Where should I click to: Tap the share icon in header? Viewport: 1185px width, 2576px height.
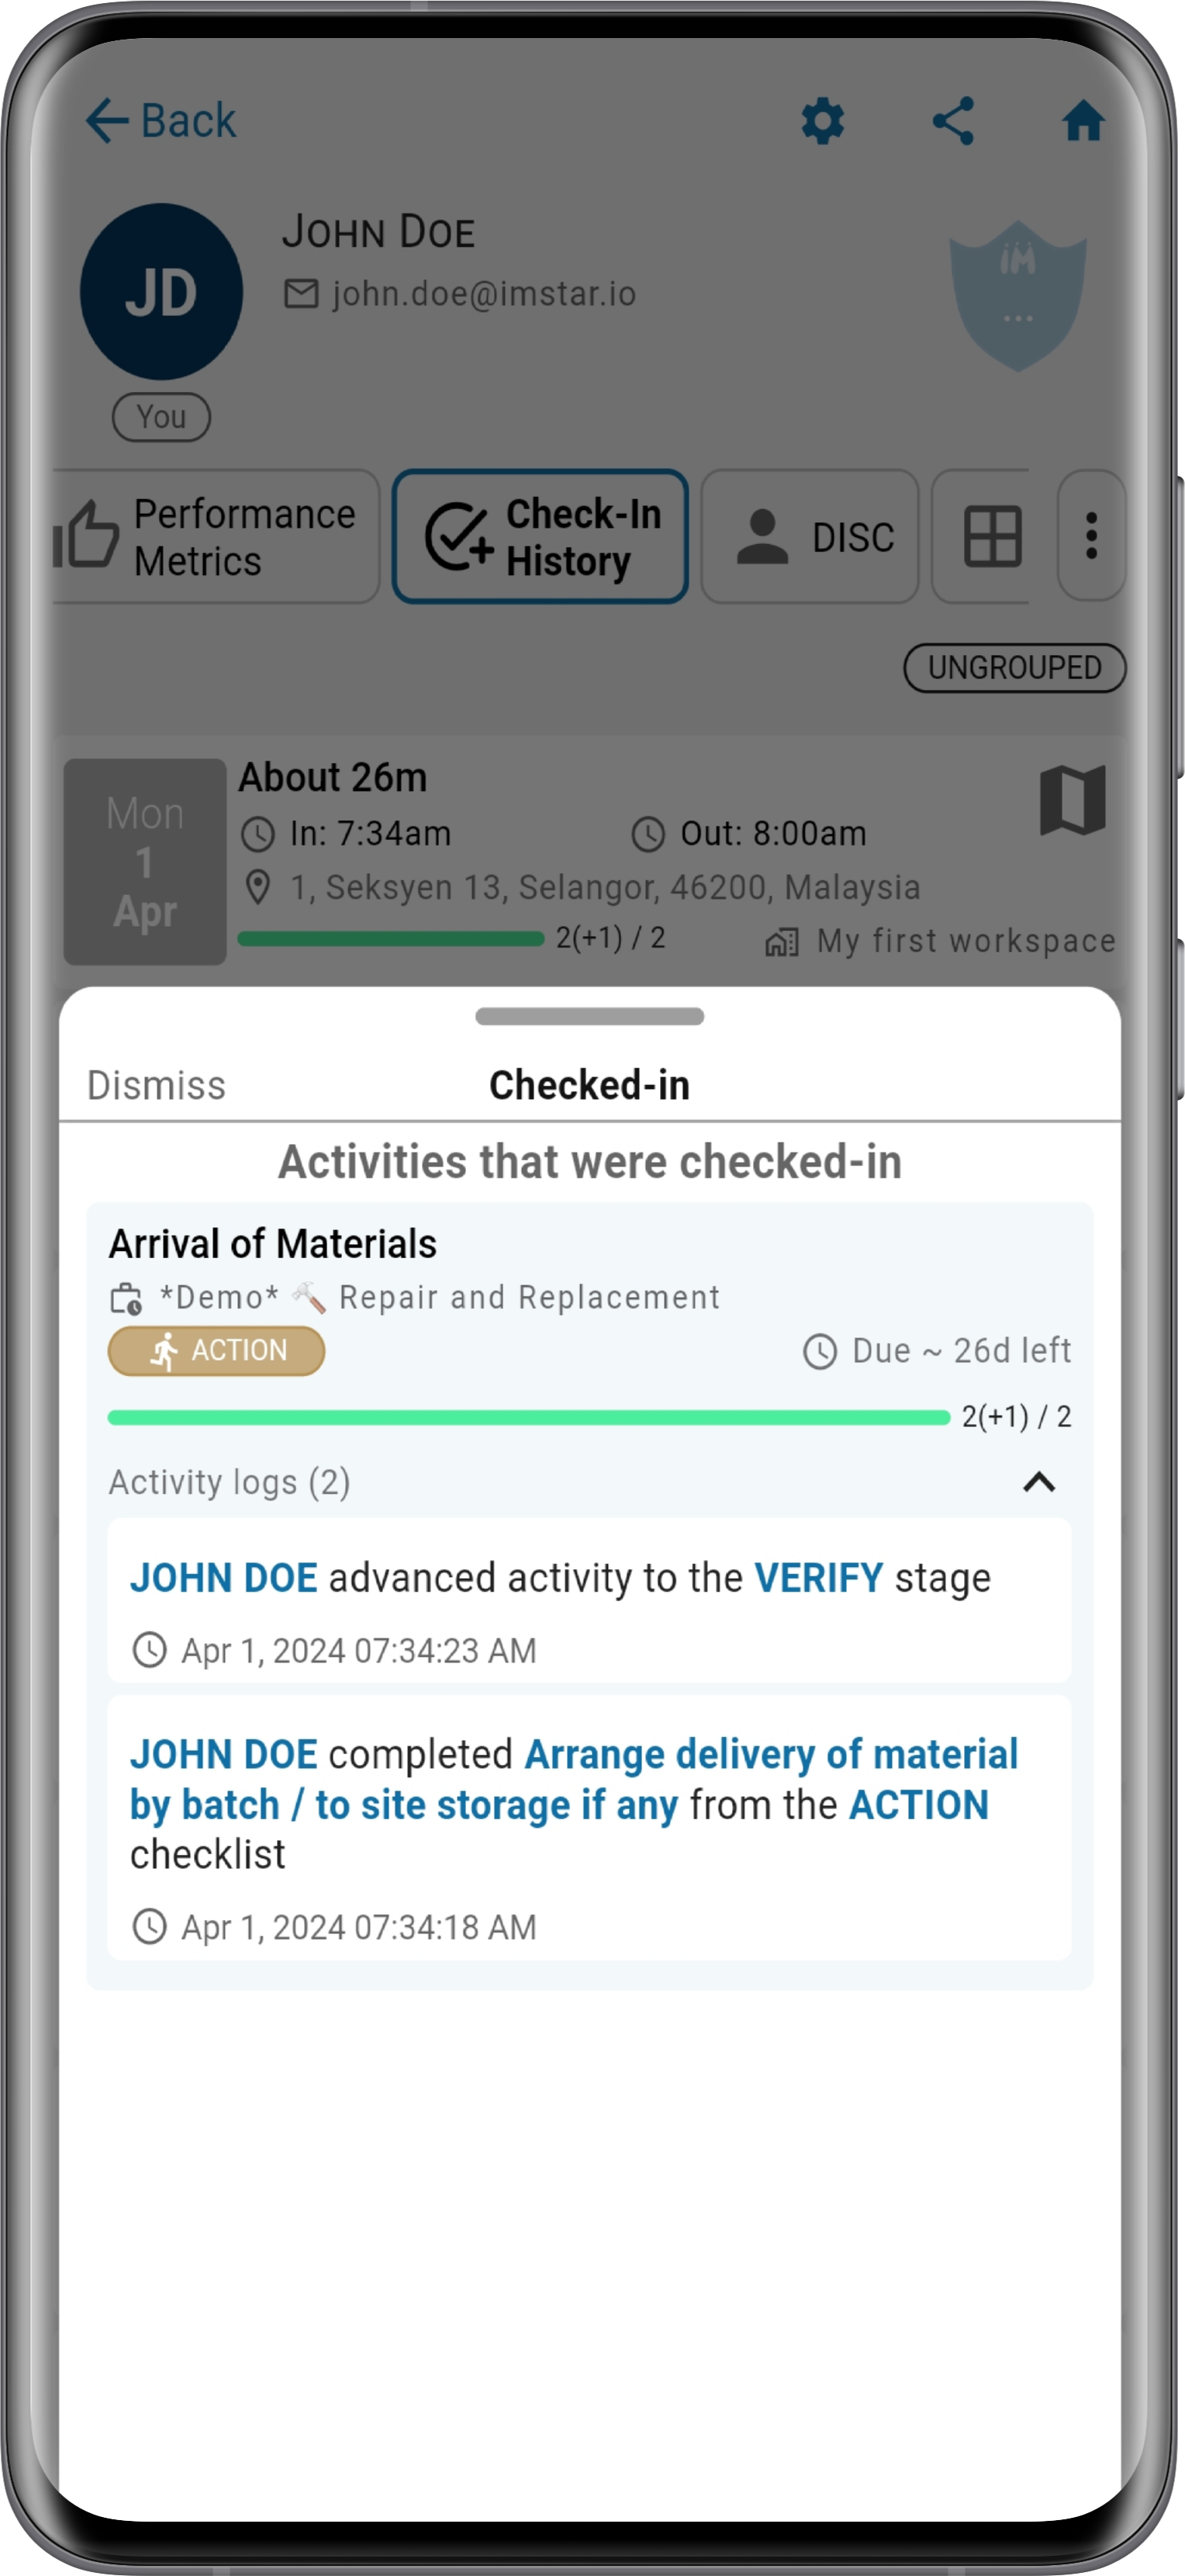pos(953,121)
